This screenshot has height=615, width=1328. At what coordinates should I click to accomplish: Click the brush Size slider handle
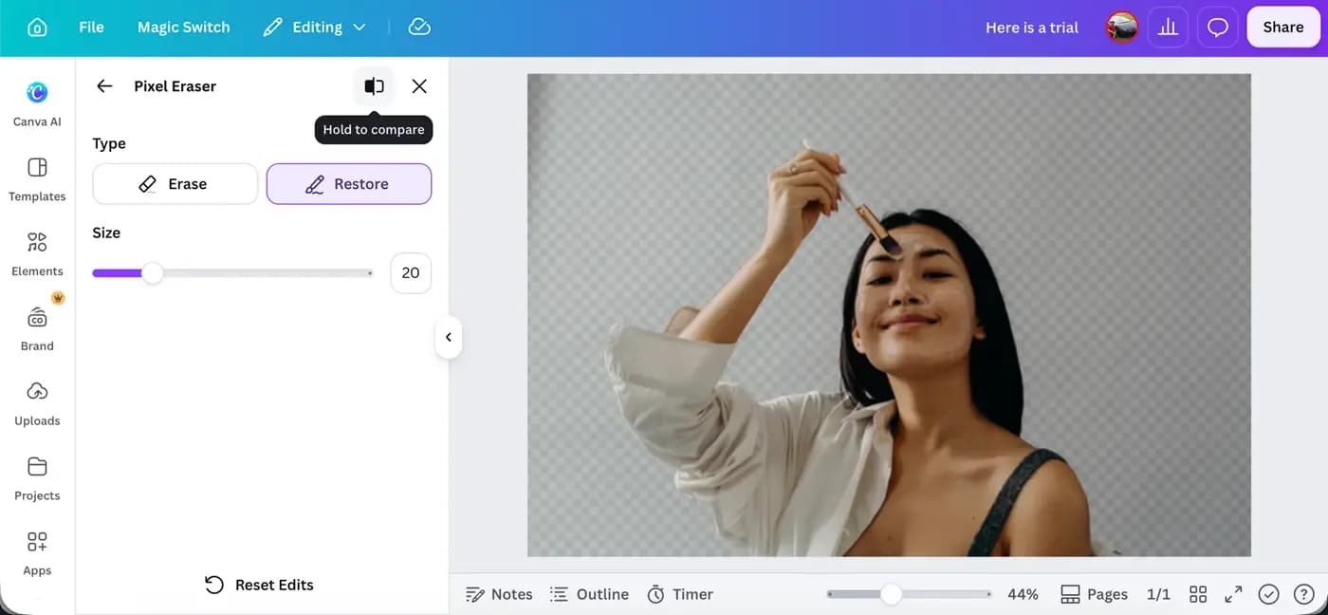[x=152, y=273]
